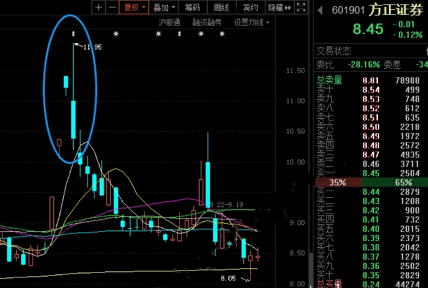Click the up-down arrow marker below 沪股通
The height and width of the screenshot is (288, 428).
[x=180, y=34]
